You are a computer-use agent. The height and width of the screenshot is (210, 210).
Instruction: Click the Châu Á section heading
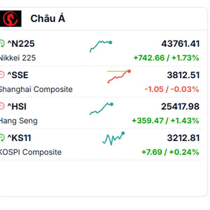[x=48, y=18]
